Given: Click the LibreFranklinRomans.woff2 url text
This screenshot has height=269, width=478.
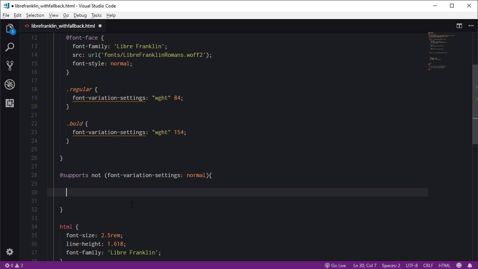Looking at the screenshot, I should point(153,55).
